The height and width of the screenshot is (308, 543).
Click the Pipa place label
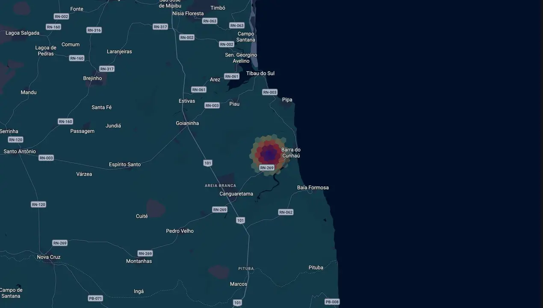(x=287, y=100)
